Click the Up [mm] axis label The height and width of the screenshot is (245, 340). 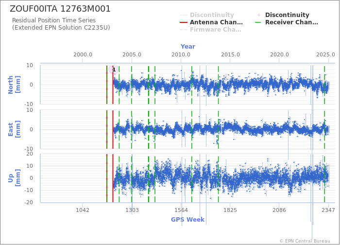click(14, 178)
